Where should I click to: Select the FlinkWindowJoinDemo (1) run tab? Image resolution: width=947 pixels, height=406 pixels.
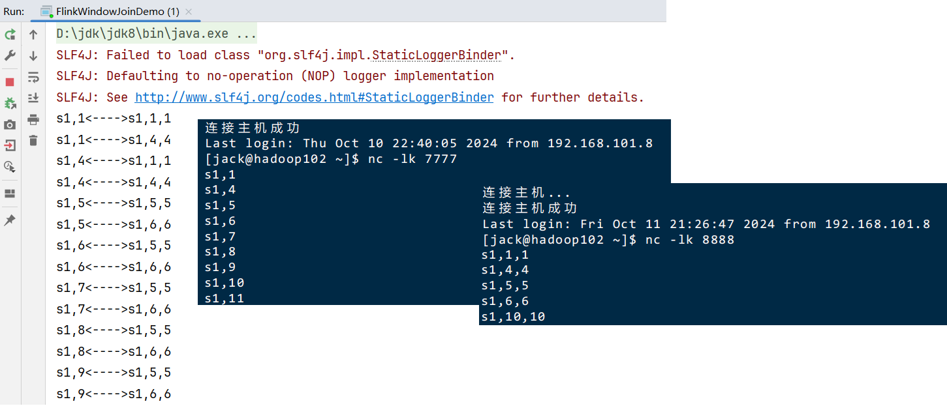pyautogui.click(x=110, y=12)
